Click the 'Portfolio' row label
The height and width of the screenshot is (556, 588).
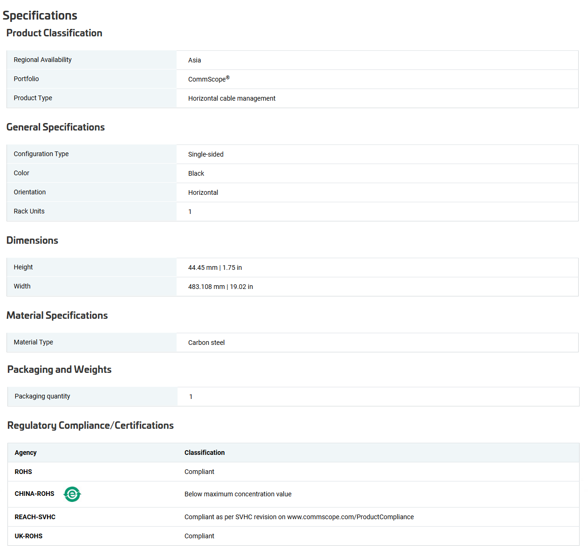(x=27, y=79)
